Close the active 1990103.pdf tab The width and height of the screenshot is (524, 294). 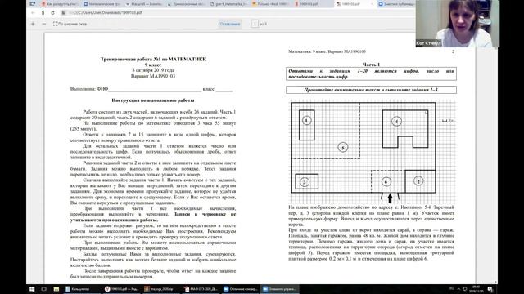[372, 4]
